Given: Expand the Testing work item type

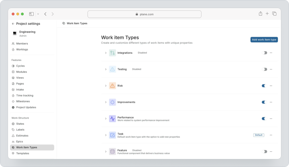Looking at the screenshot, I should tap(106, 69).
